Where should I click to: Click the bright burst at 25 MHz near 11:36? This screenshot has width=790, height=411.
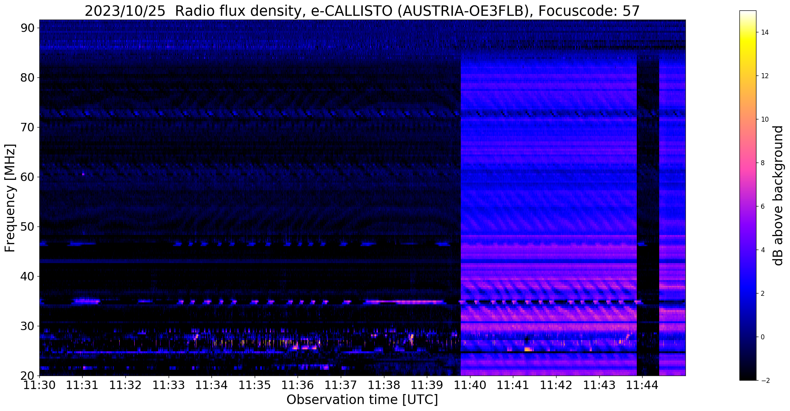coord(304,348)
